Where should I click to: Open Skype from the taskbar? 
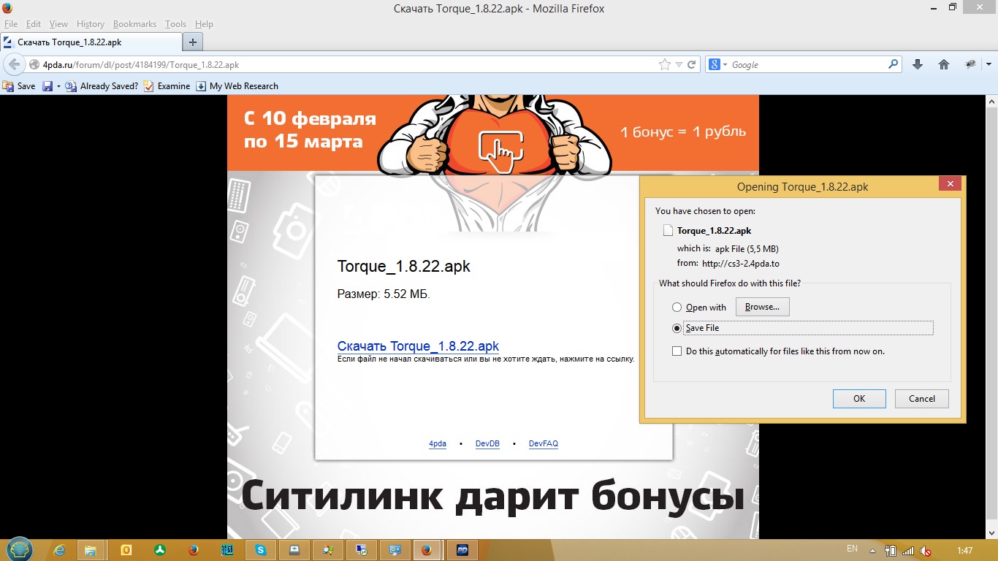point(261,550)
